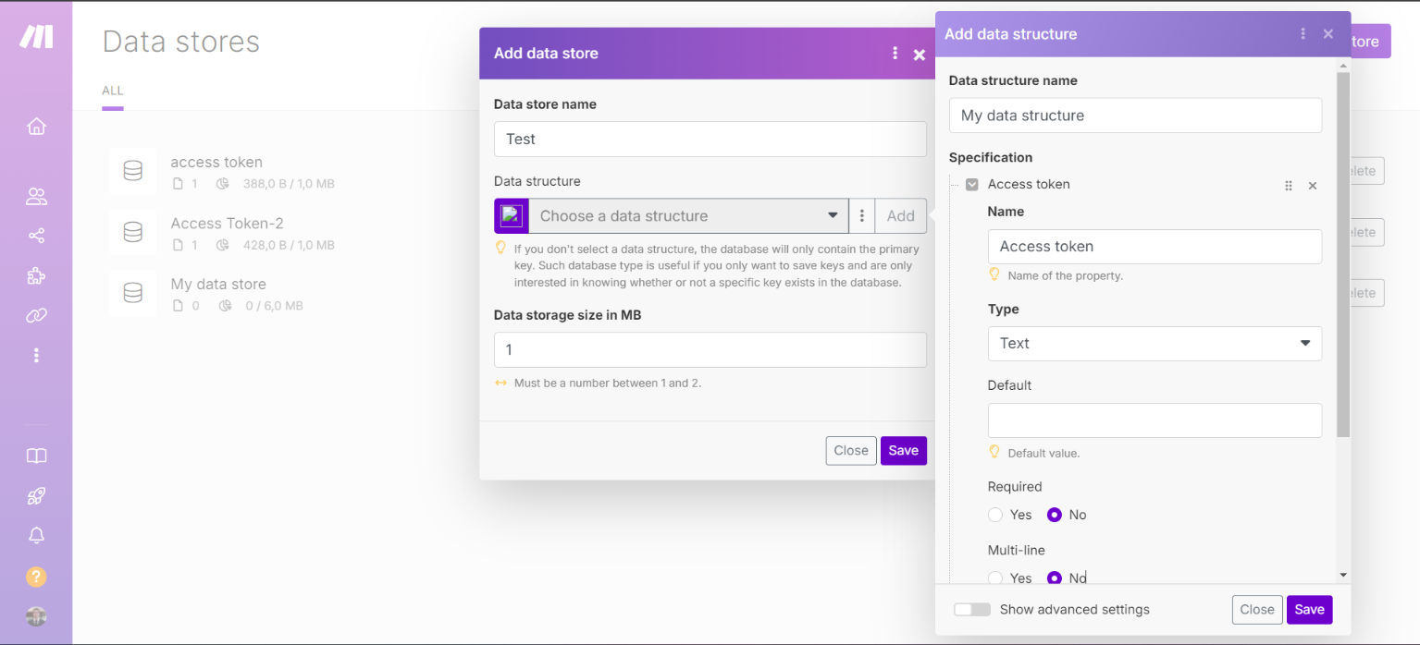Image resolution: width=1420 pixels, height=645 pixels.
Task: Toggle Show advanced settings switch
Action: (x=972, y=610)
